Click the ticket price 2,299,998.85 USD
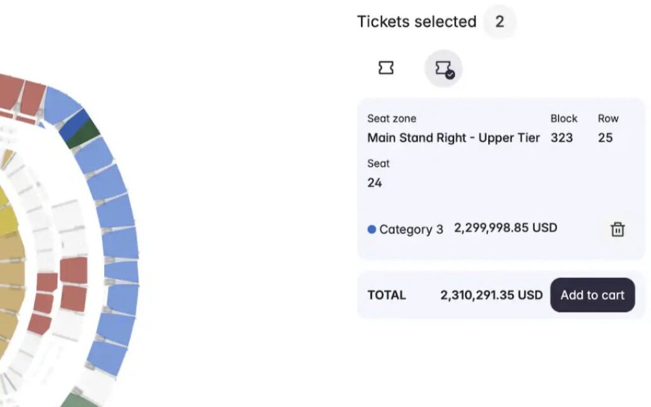 pos(505,228)
